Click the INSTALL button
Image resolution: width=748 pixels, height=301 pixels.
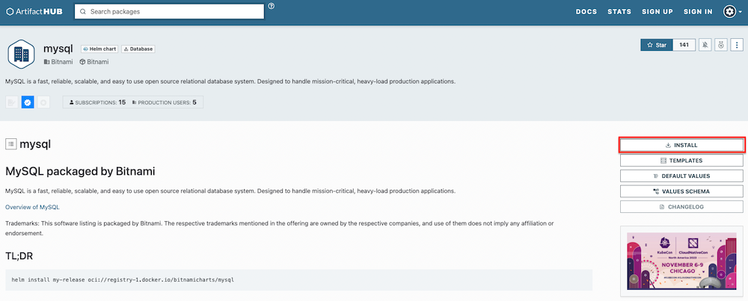(x=681, y=145)
